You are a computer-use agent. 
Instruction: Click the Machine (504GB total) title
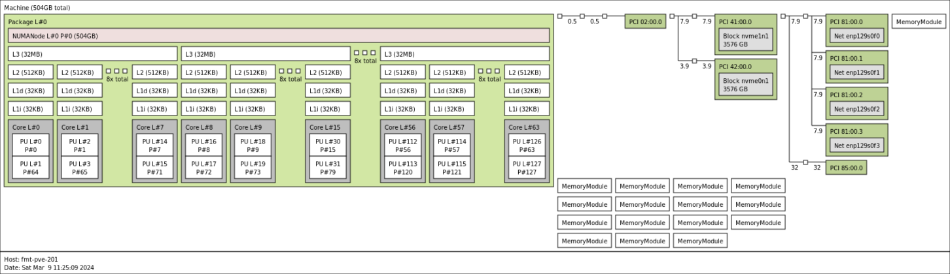point(37,7)
